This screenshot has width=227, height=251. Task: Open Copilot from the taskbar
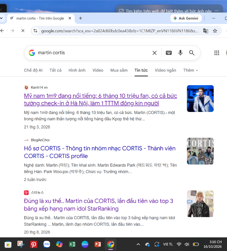point(59,244)
